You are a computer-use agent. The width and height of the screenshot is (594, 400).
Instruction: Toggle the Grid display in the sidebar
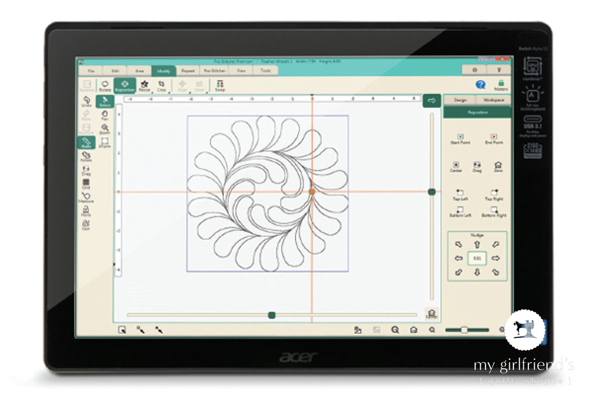point(86,184)
